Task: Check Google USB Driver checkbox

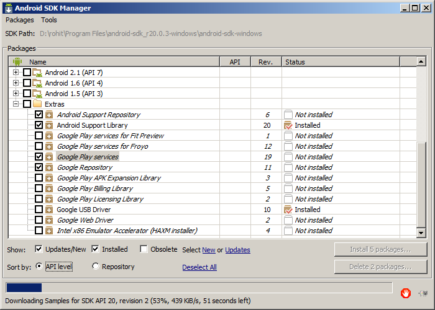Action: click(39, 210)
